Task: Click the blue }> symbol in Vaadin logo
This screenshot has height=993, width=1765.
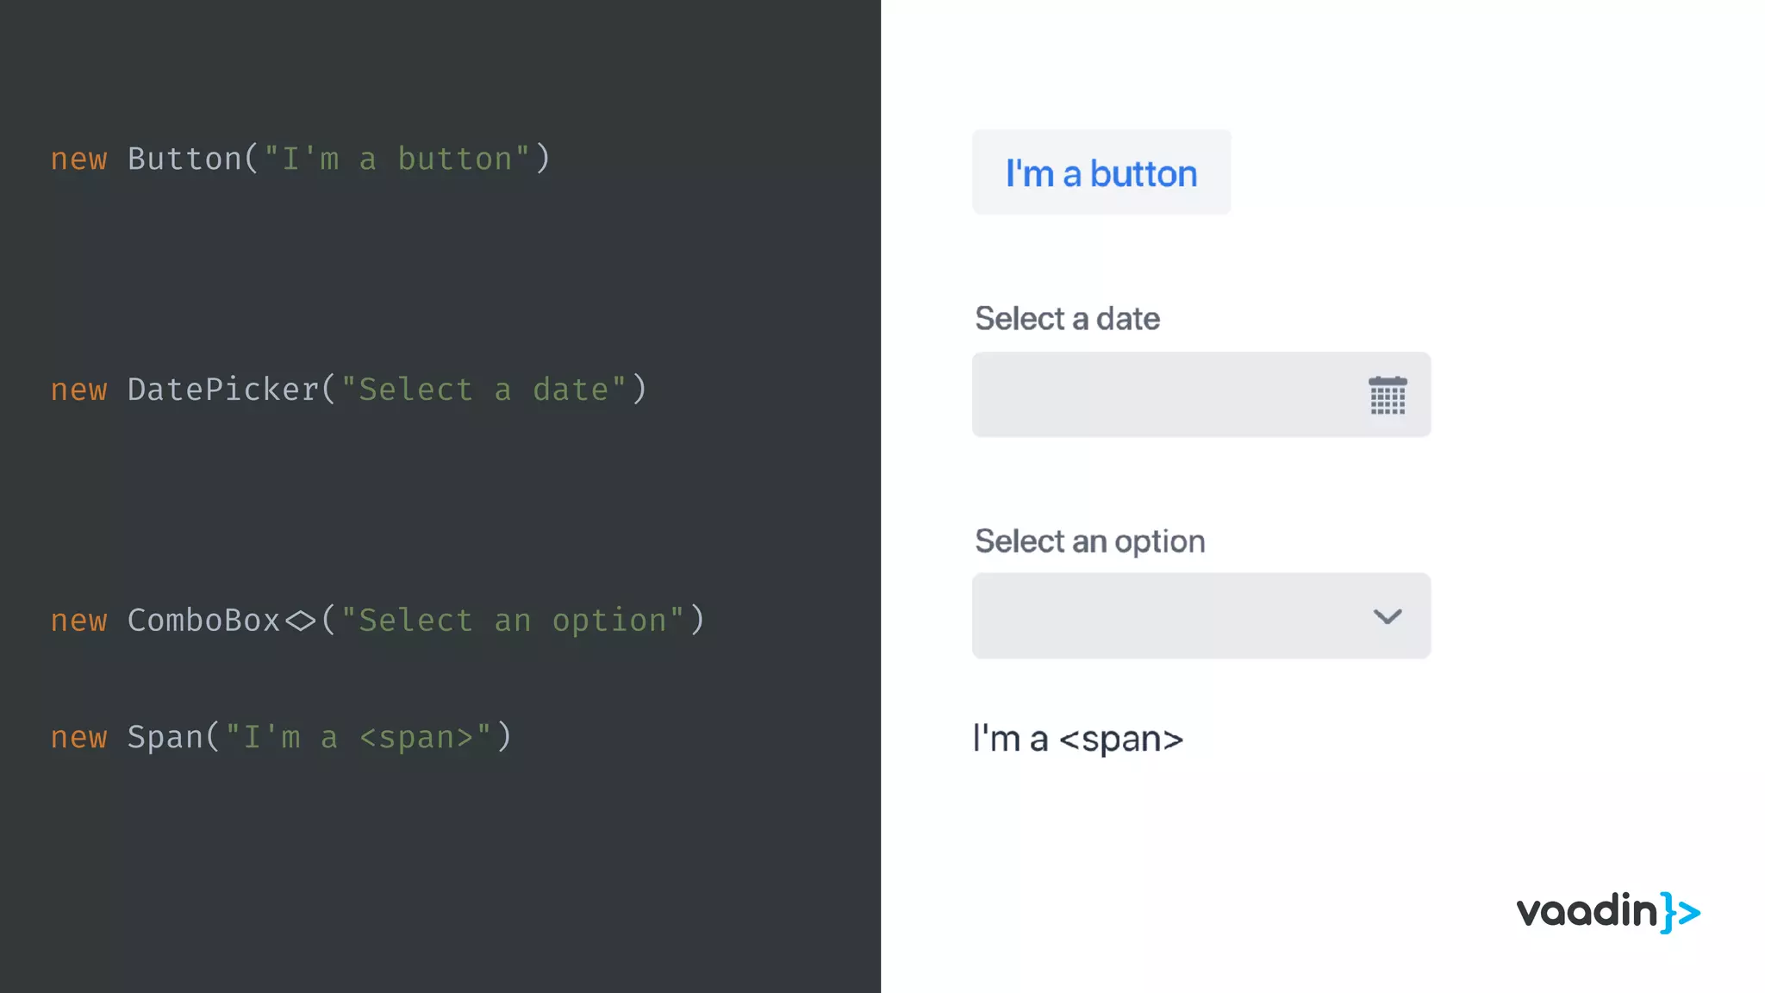Action: click(1681, 912)
